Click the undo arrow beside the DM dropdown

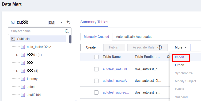tap(69, 23)
